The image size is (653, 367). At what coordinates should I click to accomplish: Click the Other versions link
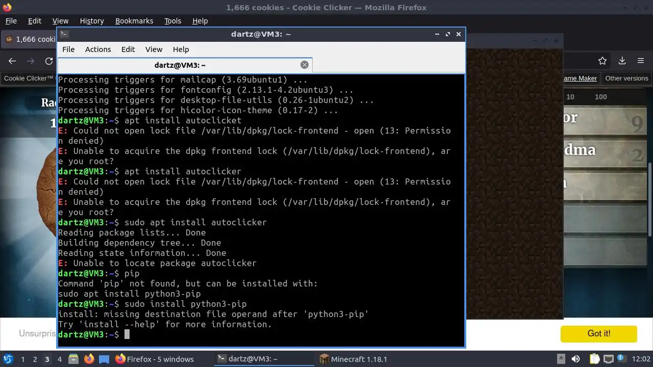pos(626,78)
